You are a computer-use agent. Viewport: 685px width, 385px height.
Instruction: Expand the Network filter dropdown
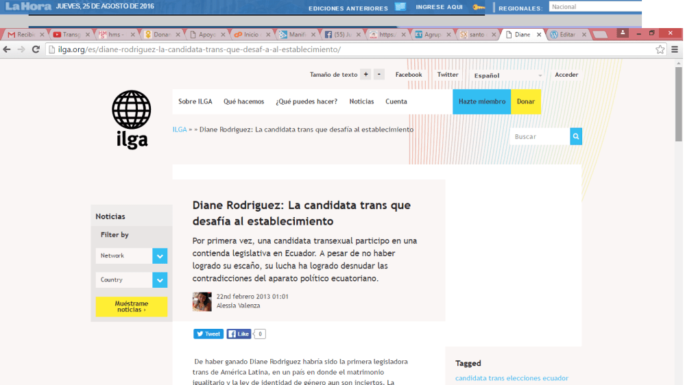(160, 256)
